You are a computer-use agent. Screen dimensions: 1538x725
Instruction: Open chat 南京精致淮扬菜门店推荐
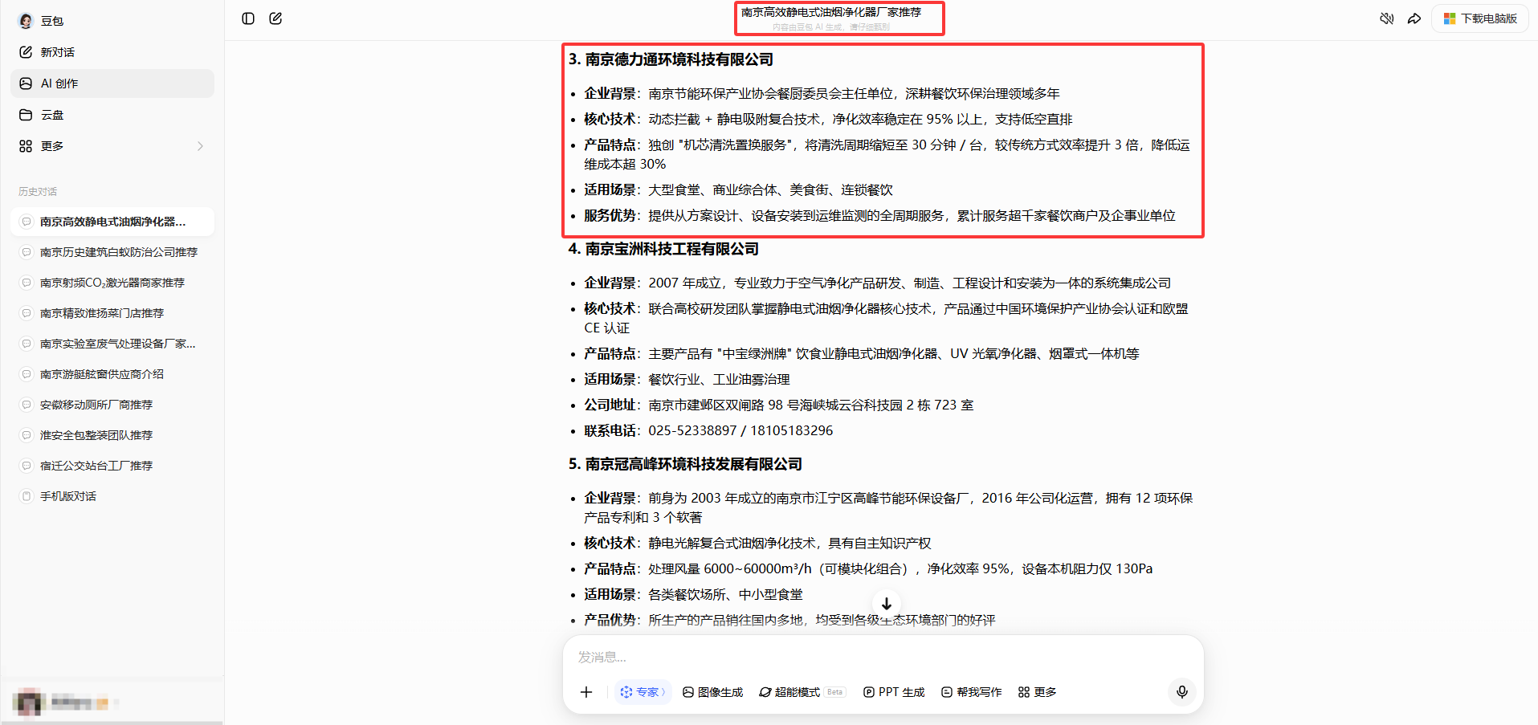point(112,313)
